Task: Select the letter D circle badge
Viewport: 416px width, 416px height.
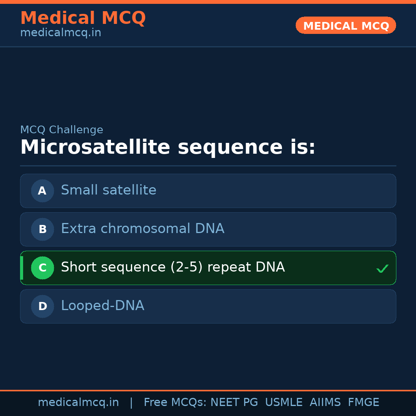Action: [42, 306]
